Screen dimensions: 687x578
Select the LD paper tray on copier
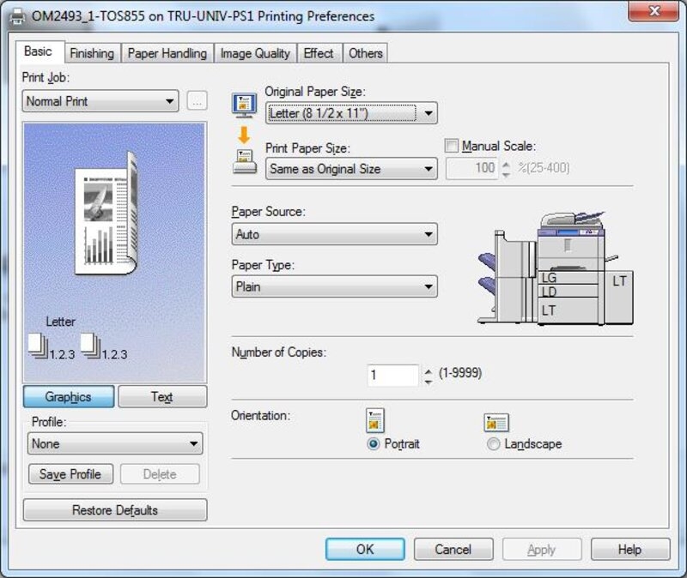[x=568, y=292]
